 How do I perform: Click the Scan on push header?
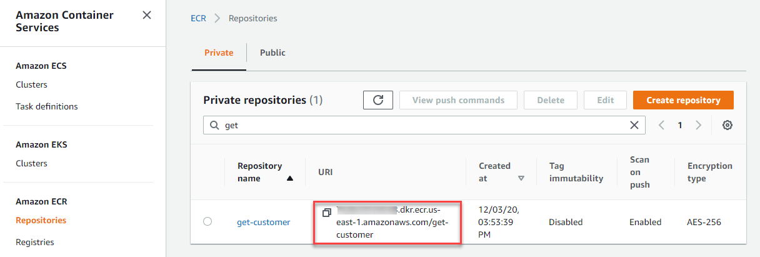coord(640,172)
